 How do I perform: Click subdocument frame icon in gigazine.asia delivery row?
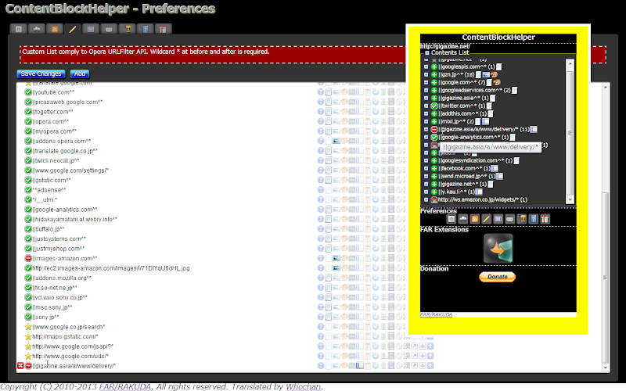[360, 366]
